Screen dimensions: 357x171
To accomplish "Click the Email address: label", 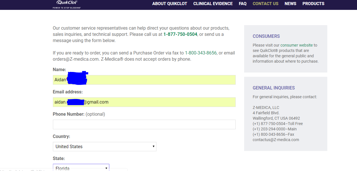I will 68,92.
